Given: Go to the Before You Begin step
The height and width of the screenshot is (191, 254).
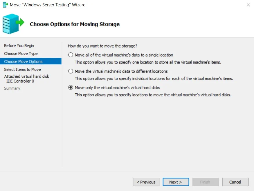Looking at the screenshot, I should [19, 46].
